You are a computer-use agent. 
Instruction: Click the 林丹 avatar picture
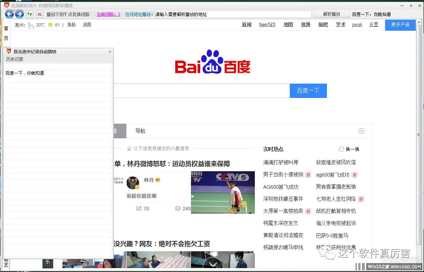pos(133,183)
